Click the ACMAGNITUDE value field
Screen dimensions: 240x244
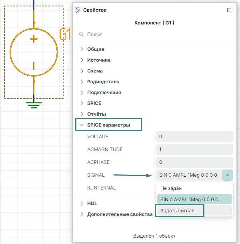coord(194,149)
